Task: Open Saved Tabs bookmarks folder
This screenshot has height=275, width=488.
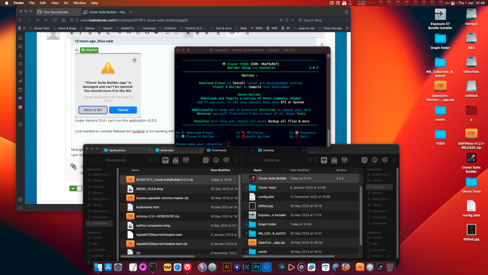Action: point(39,28)
